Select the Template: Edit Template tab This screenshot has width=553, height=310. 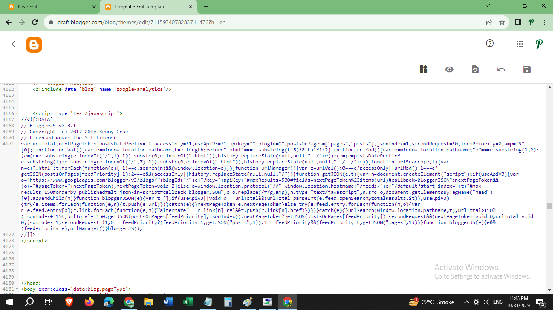[147, 7]
